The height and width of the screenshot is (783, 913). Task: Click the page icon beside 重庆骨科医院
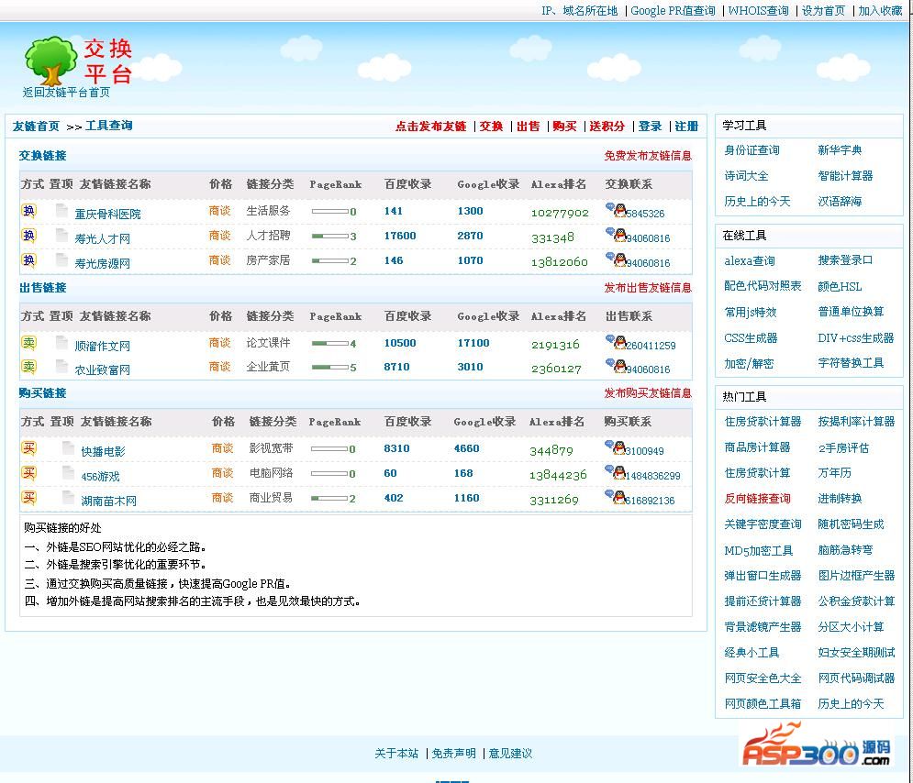coord(61,210)
